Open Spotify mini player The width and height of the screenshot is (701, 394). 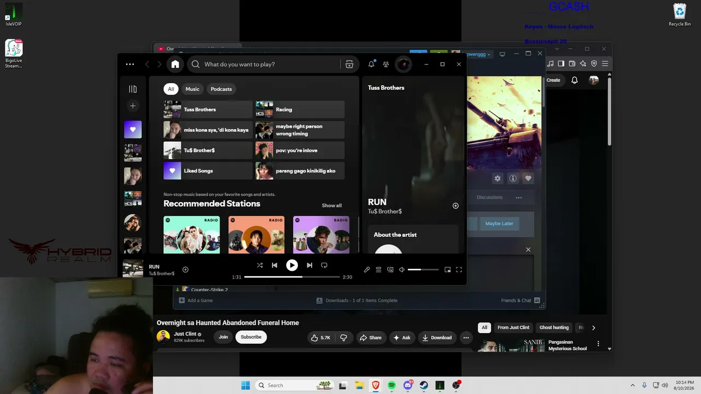(447, 270)
